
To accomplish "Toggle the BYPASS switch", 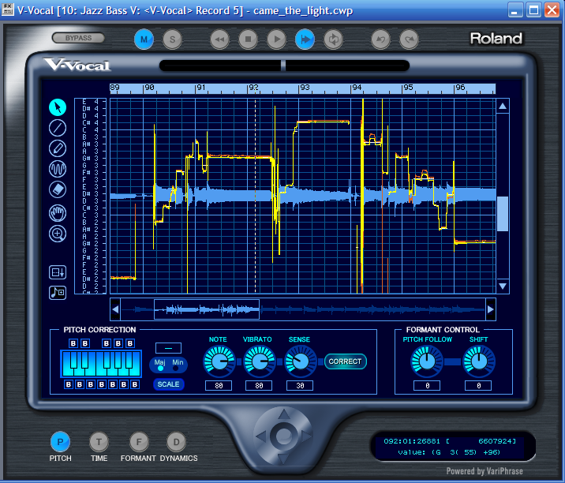I will tap(78, 38).
